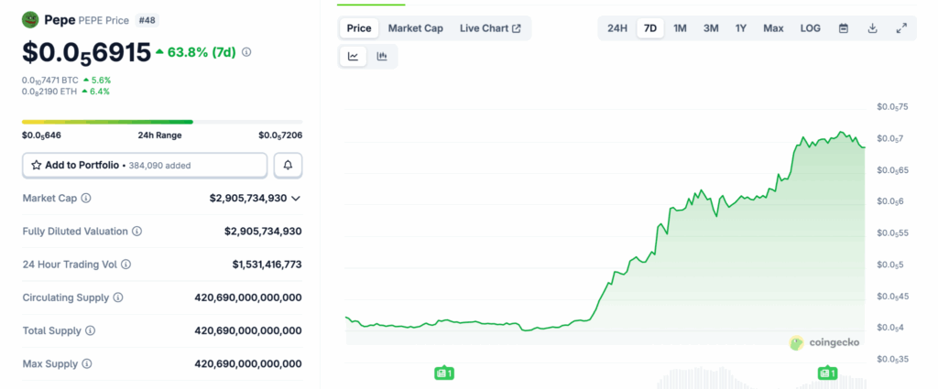Open the calendar date range picker
This screenshot has width=938, height=389.
click(843, 28)
